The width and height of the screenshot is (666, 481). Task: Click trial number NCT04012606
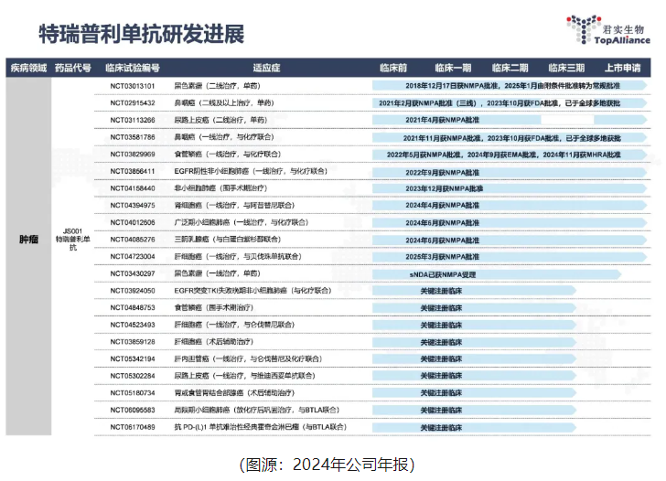pyautogui.click(x=133, y=222)
